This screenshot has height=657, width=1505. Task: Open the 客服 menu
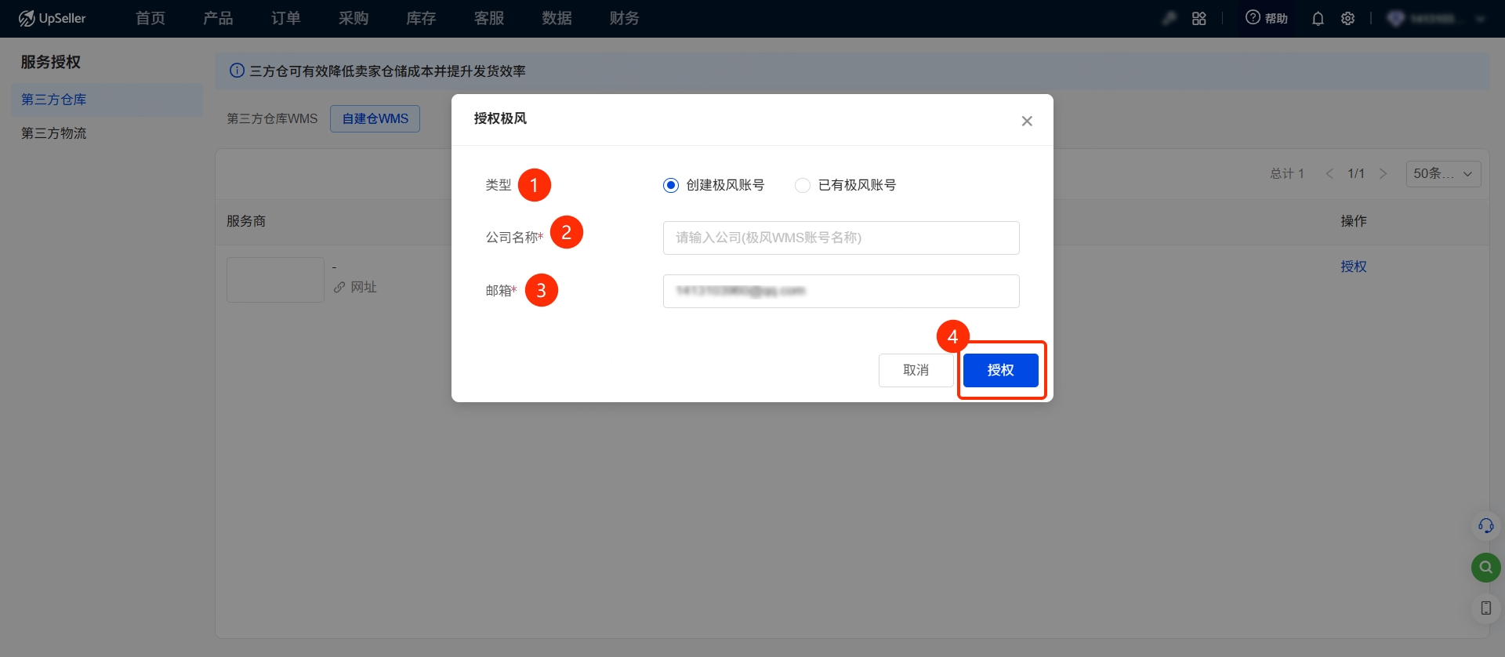(x=489, y=18)
